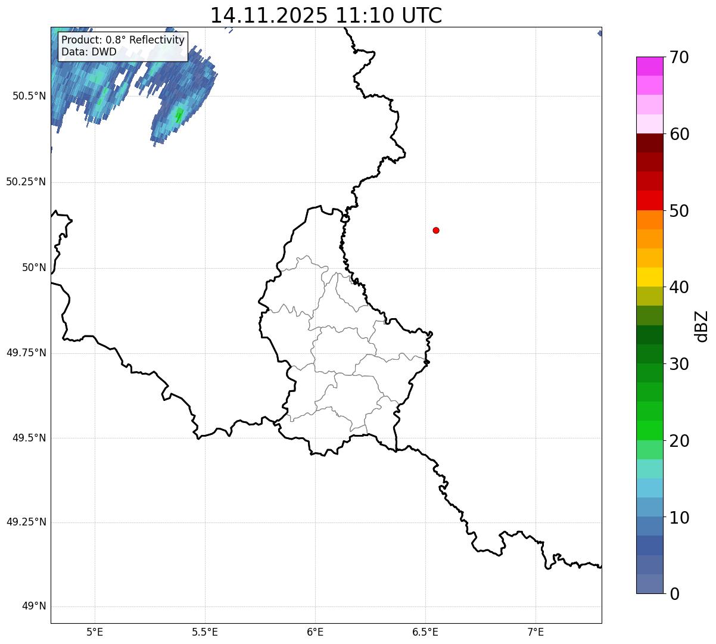Viewport: 716px width, 644px height.
Task: Click the latitude label 49.75°N
Action: pos(26,353)
